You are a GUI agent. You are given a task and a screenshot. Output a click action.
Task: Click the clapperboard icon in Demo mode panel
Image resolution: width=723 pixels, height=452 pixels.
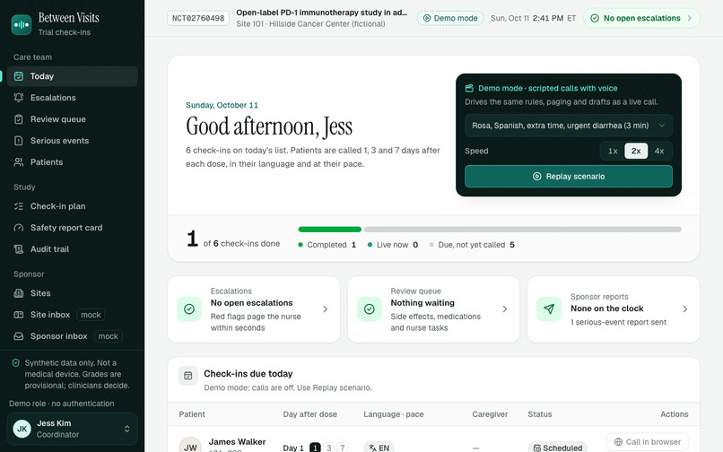pos(469,88)
